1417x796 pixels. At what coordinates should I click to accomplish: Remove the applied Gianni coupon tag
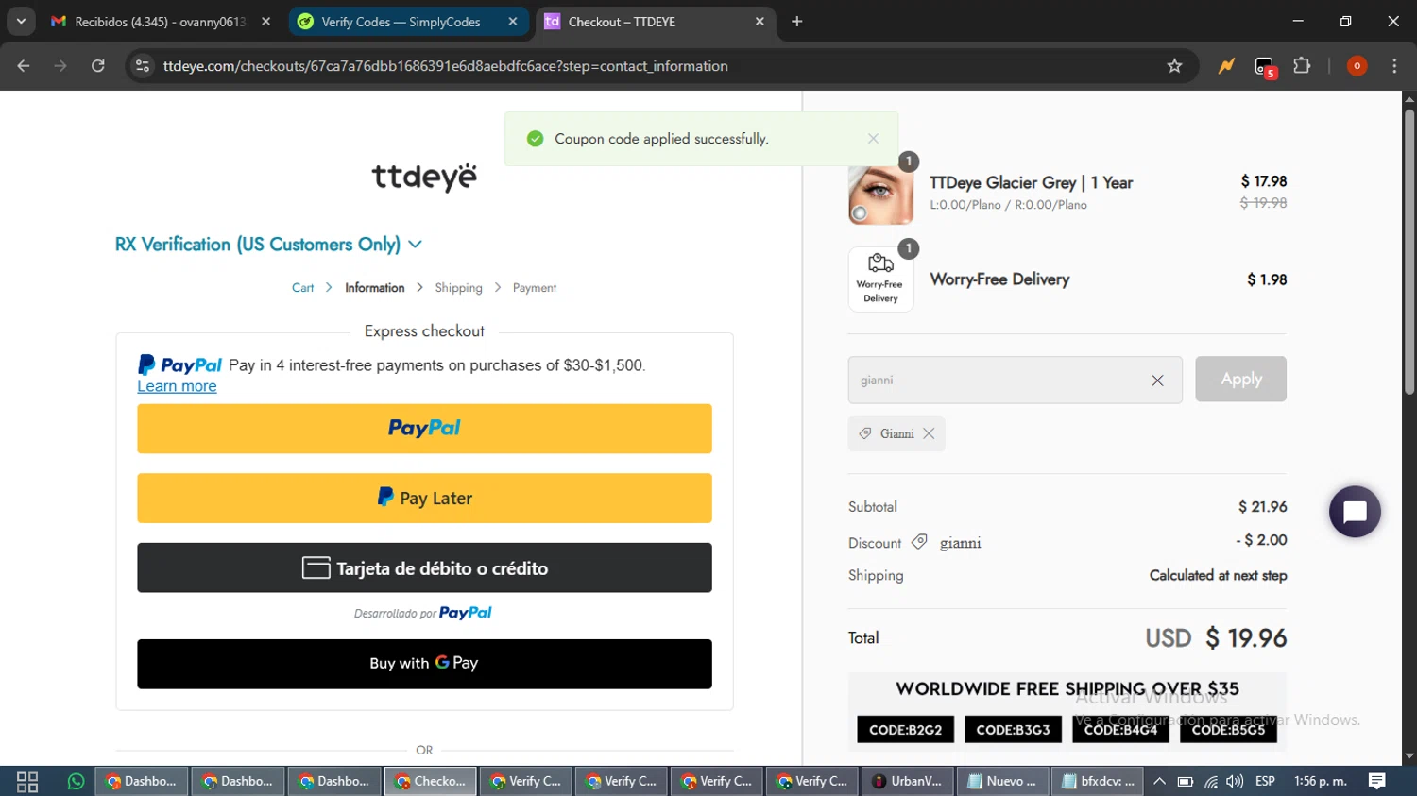[929, 433]
